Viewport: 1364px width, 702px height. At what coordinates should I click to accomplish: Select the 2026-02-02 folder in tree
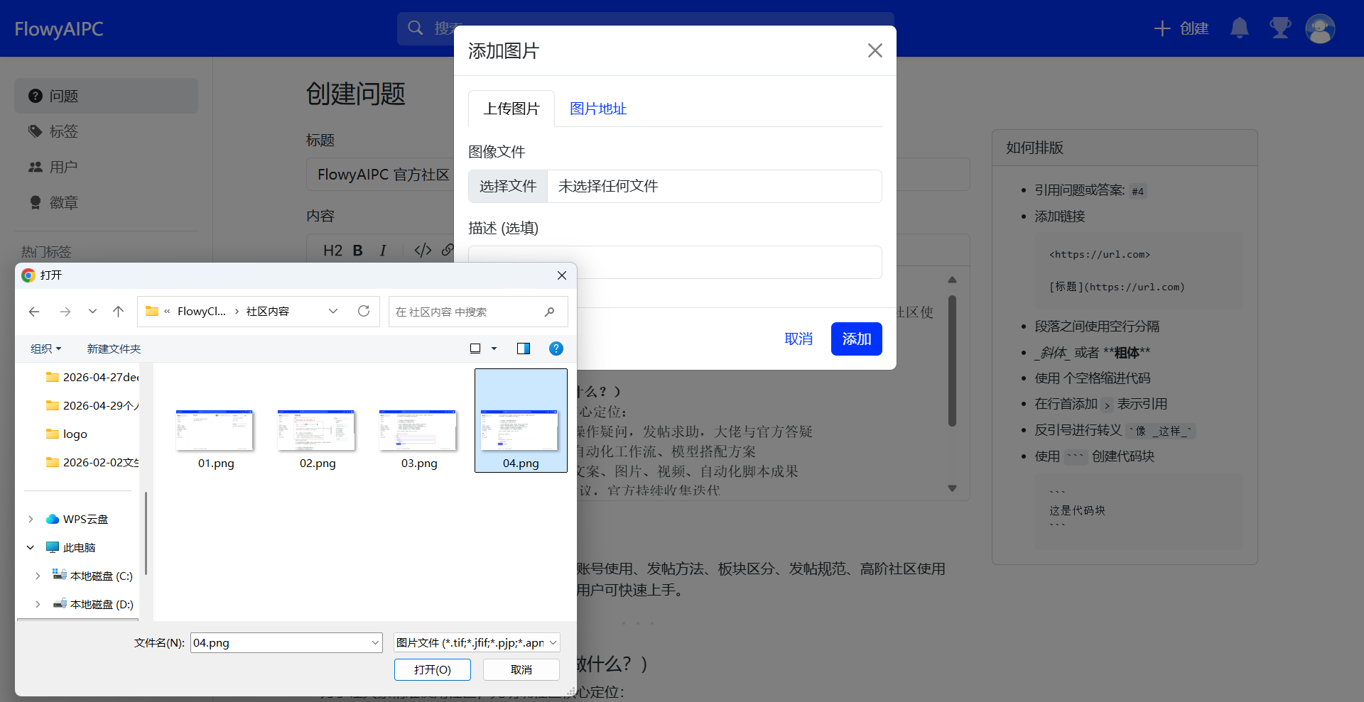click(x=92, y=462)
